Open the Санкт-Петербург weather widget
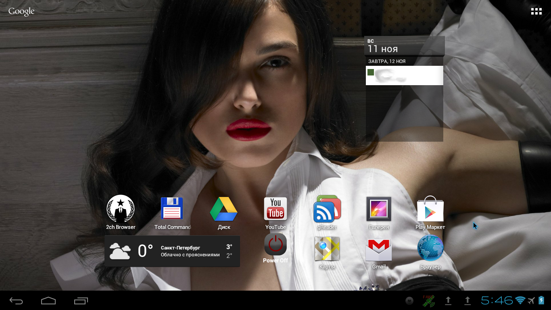This screenshot has width=551, height=310. click(172, 251)
